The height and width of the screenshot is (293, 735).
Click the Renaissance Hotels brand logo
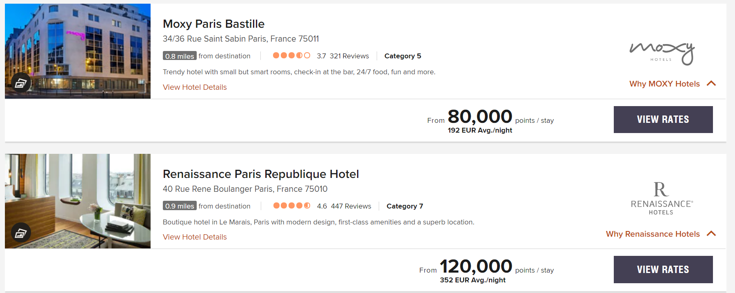pyautogui.click(x=662, y=199)
